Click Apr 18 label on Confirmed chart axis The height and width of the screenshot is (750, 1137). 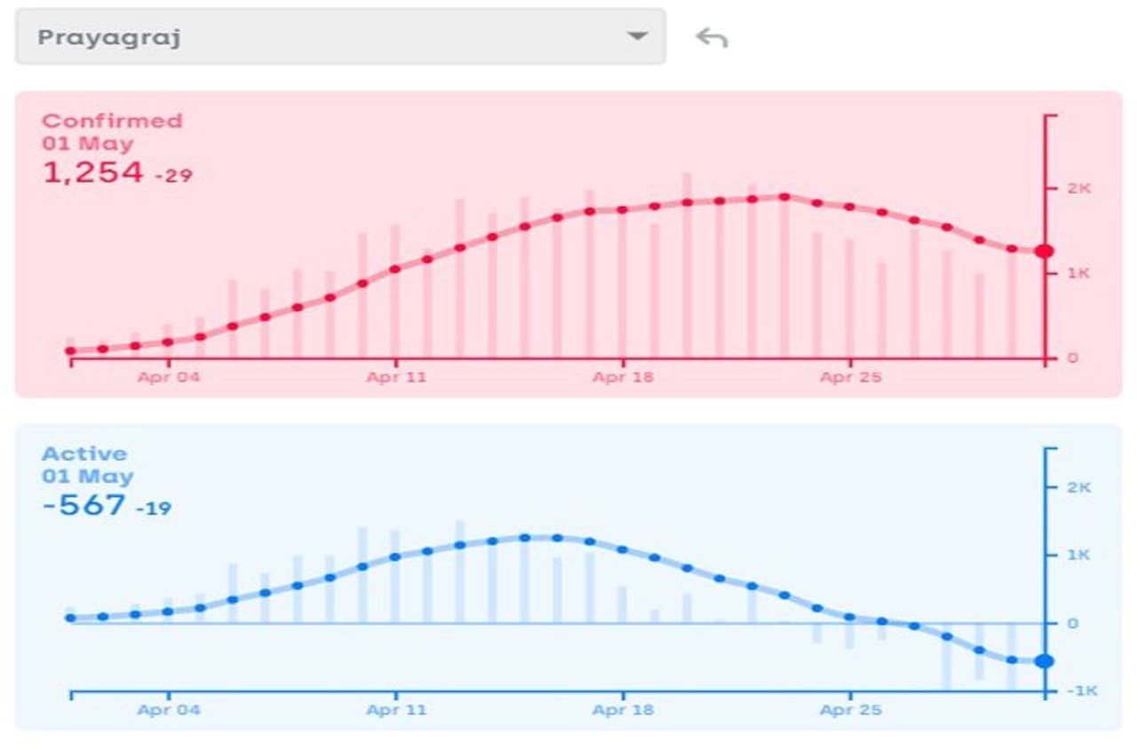point(623,377)
